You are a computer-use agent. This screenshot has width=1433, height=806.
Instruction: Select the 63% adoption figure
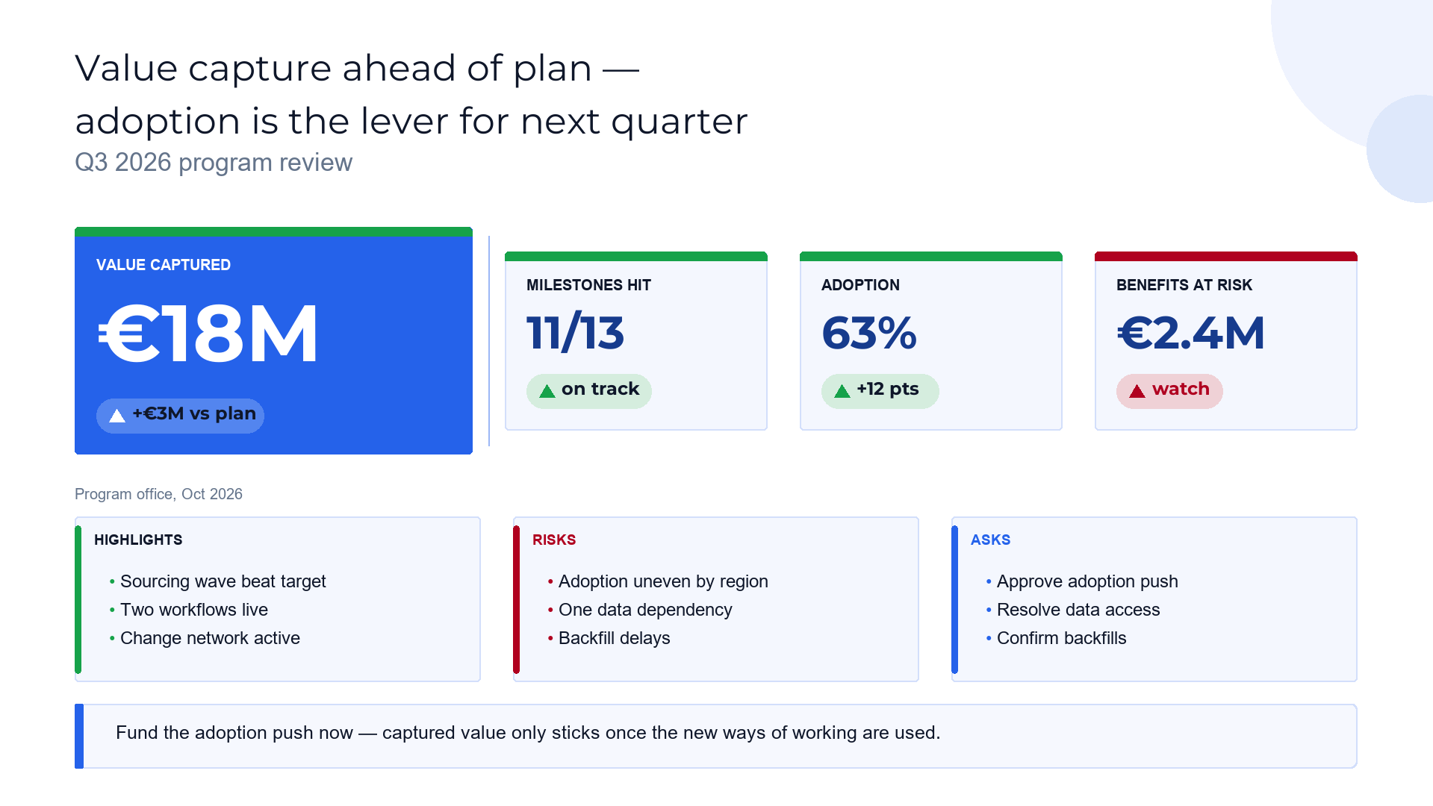(x=869, y=333)
